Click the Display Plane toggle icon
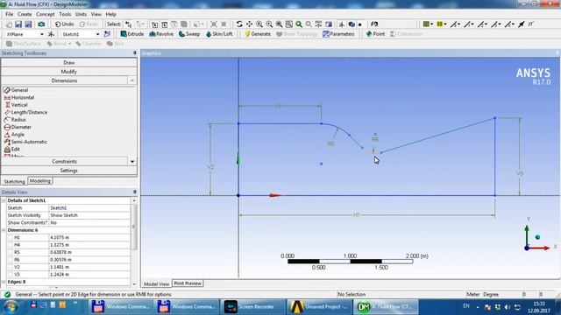561x315 pixels. click(342, 24)
